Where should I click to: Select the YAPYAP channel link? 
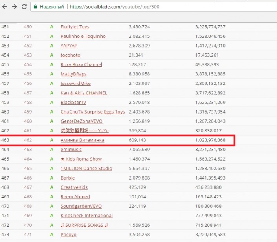(69, 46)
